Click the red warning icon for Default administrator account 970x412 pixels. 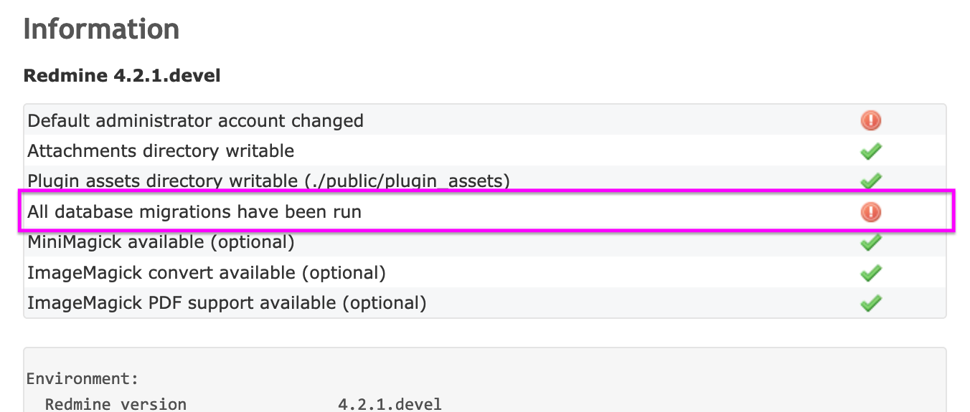(870, 120)
